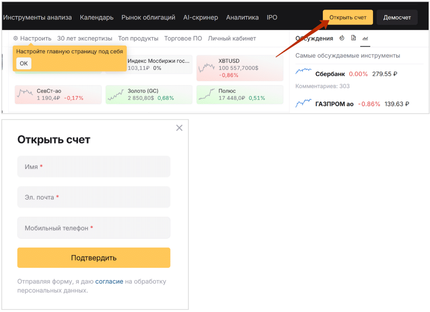Go to Рынок облигаций menu

pos(148,17)
